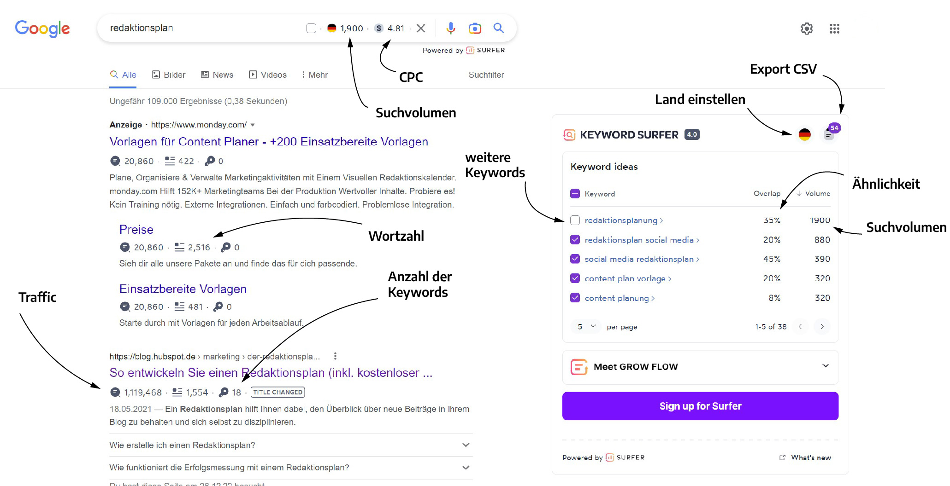The height and width of the screenshot is (486, 950).
Task: Sort keyword ideas by Overlap column
Action: click(767, 193)
